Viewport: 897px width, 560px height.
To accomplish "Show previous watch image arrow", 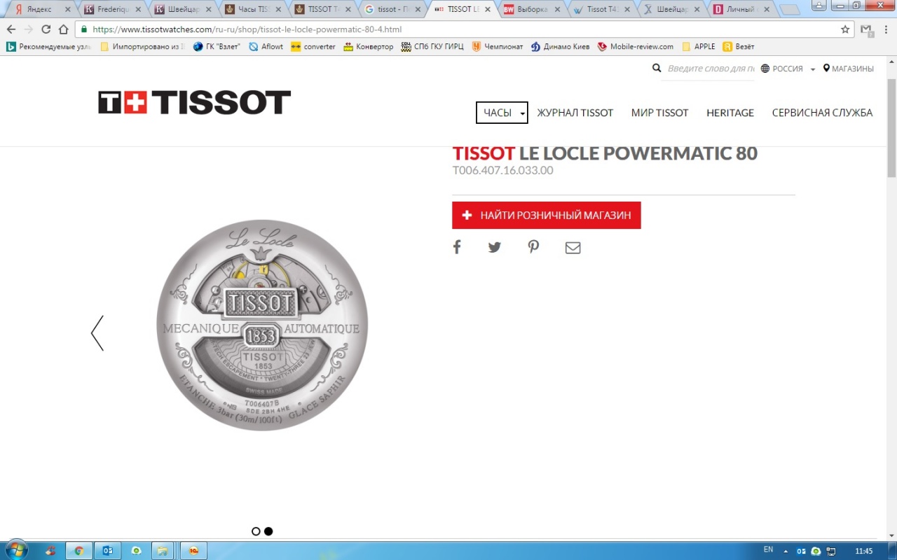I will point(97,333).
